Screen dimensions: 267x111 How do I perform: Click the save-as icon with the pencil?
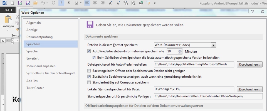pyautogui.click(x=28, y=3)
